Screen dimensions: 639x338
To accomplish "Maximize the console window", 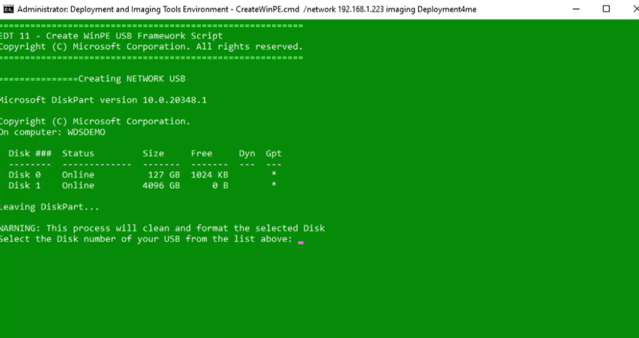I will pos(605,9).
